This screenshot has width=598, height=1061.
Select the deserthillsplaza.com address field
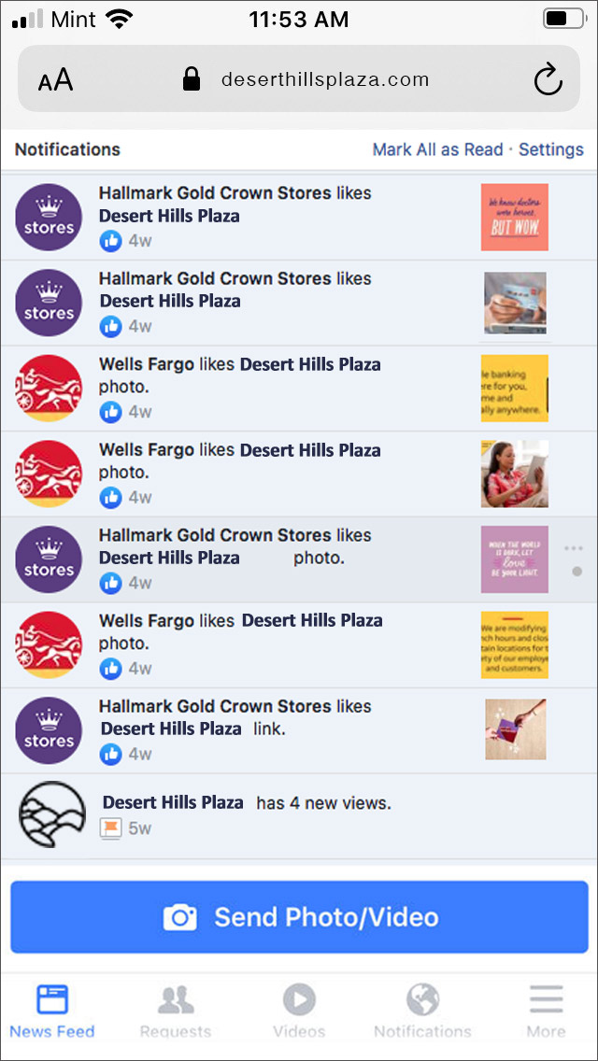pyautogui.click(x=299, y=78)
